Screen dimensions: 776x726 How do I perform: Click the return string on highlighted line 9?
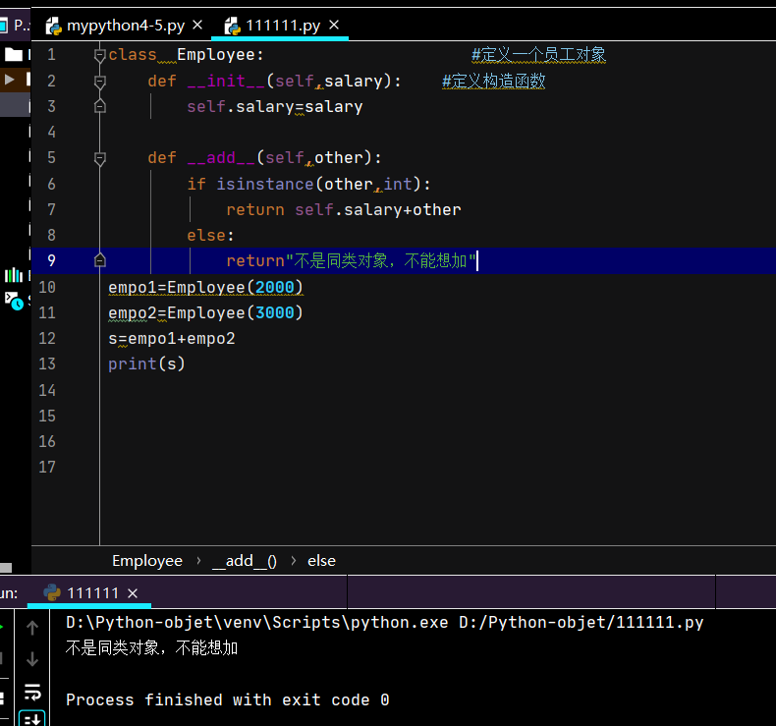click(x=381, y=260)
